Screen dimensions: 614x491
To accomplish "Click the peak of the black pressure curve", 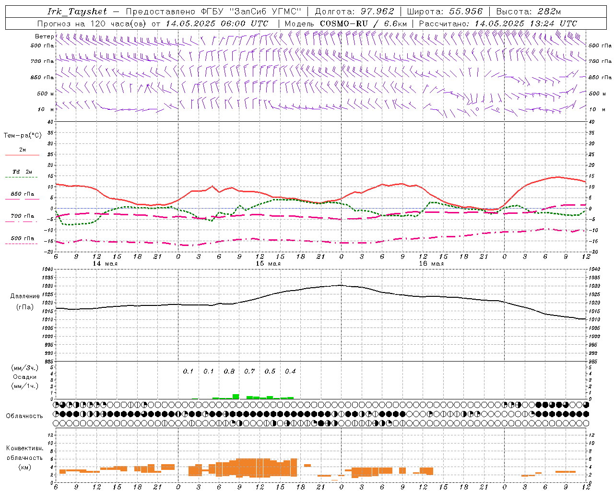I will pos(341,285).
